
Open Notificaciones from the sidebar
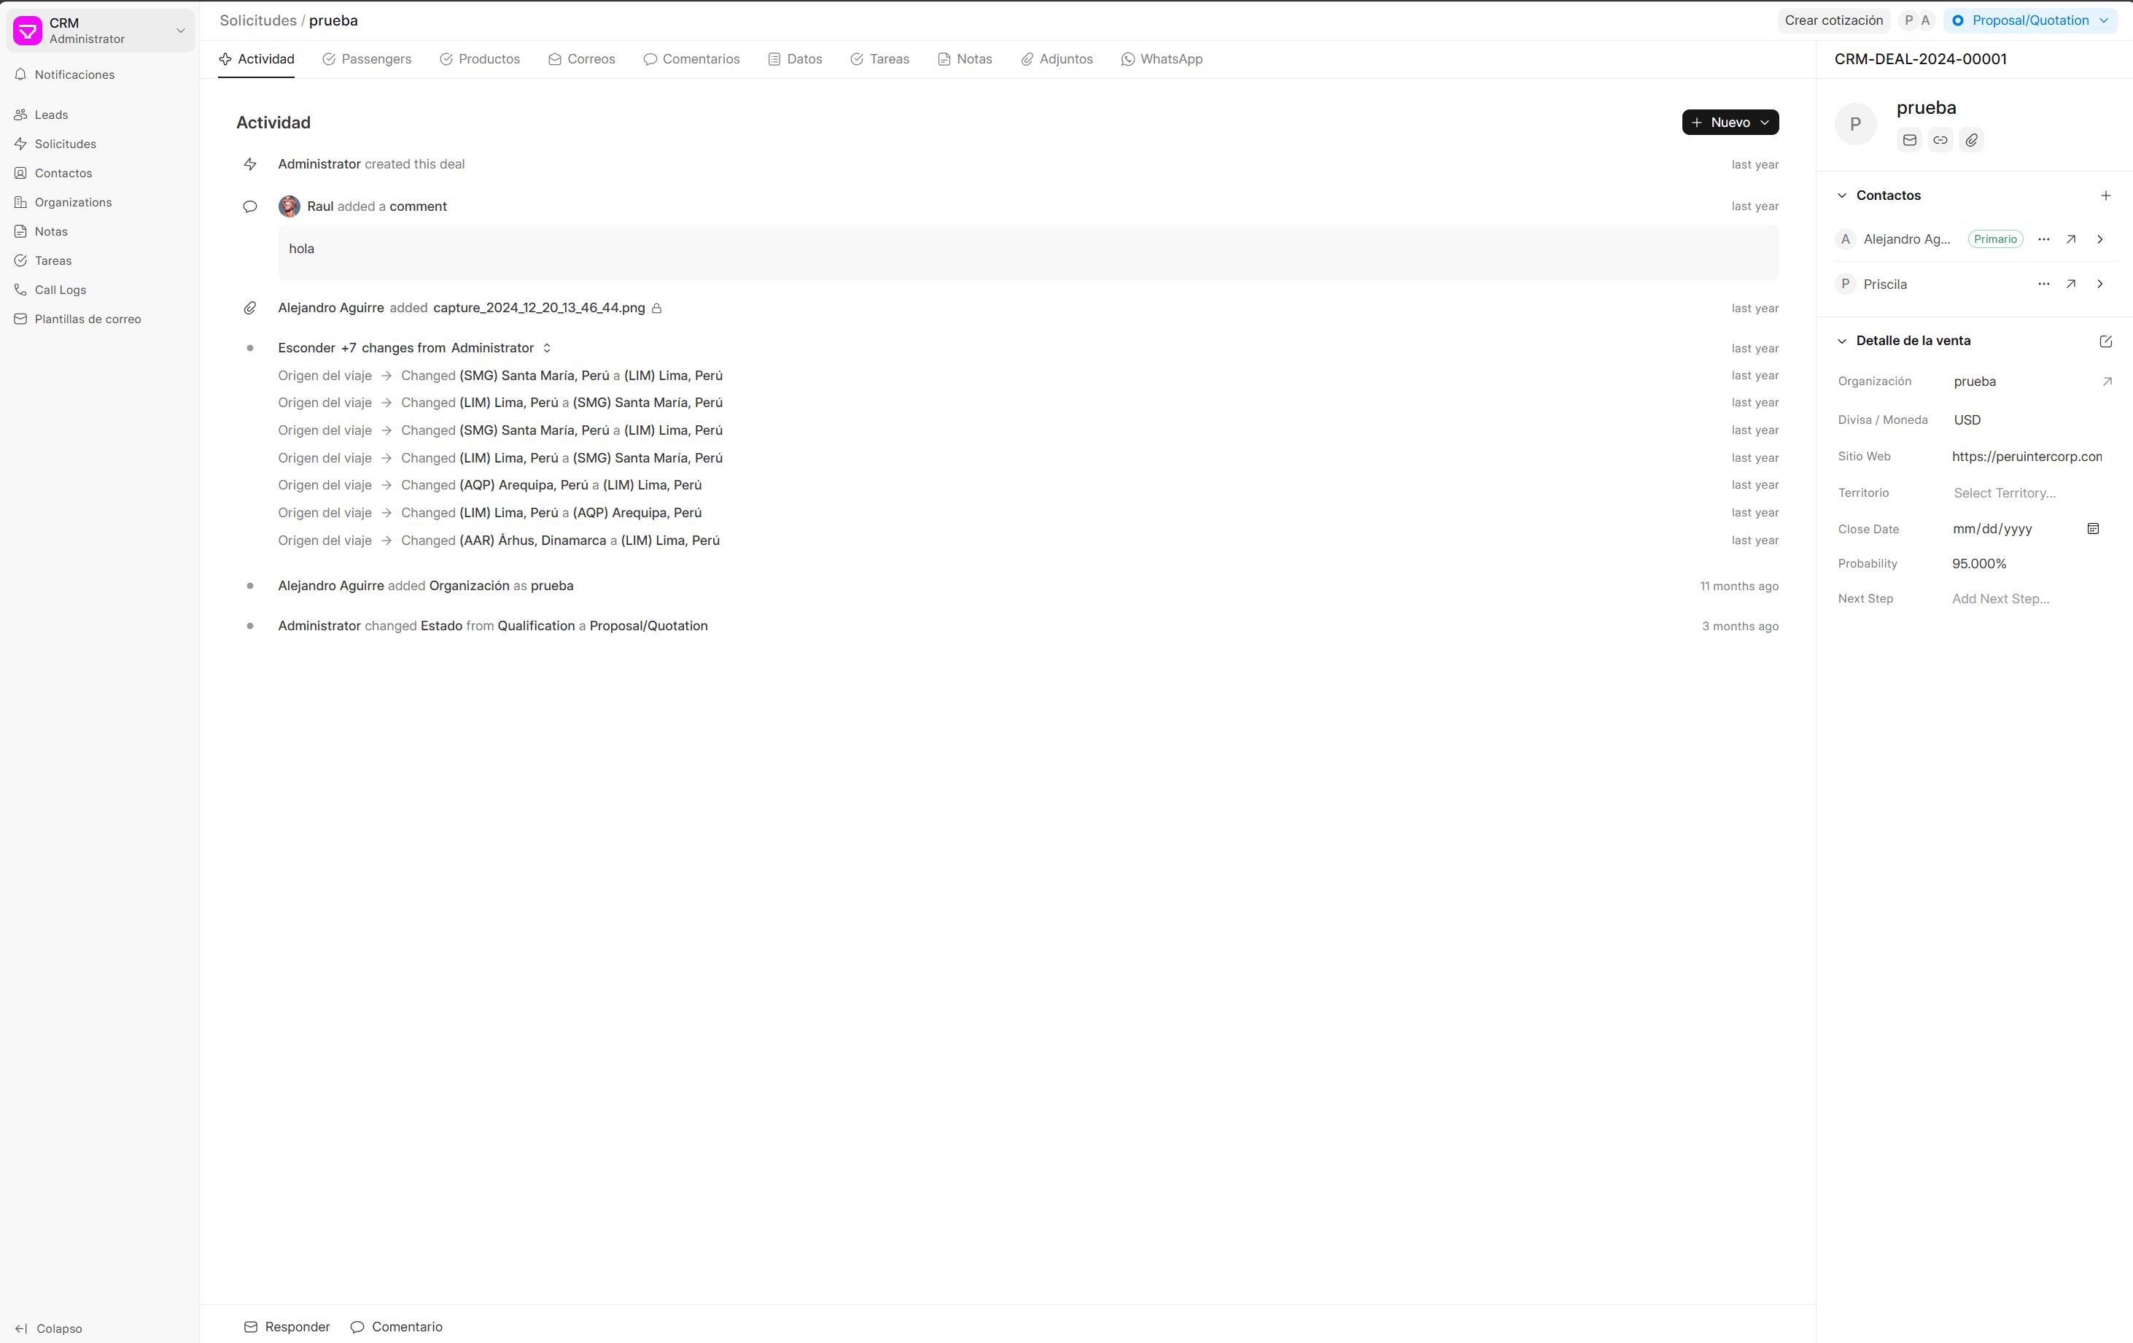coord(74,74)
